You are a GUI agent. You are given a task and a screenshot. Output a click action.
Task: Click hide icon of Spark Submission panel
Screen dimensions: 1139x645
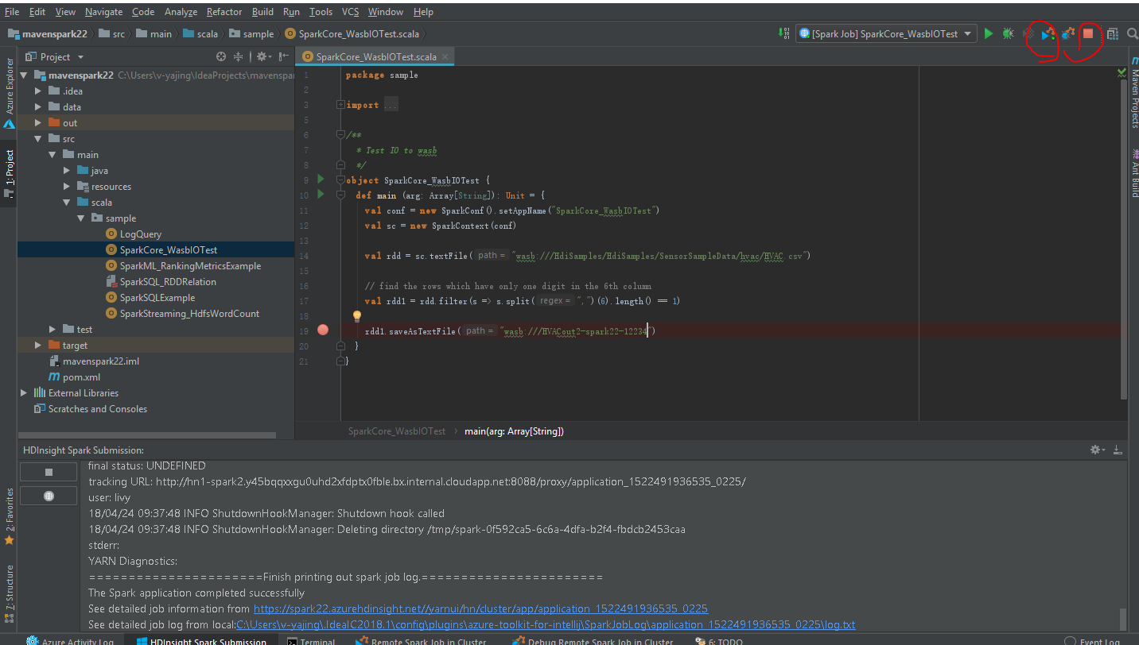point(1118,450)
